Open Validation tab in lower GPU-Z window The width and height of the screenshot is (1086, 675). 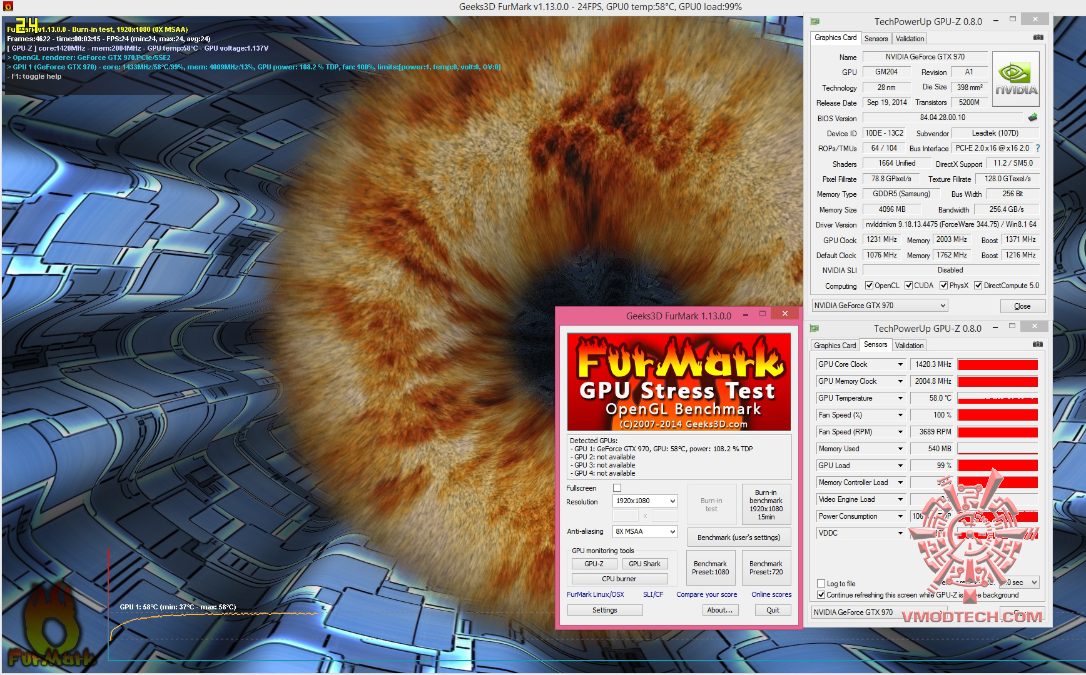909,346
